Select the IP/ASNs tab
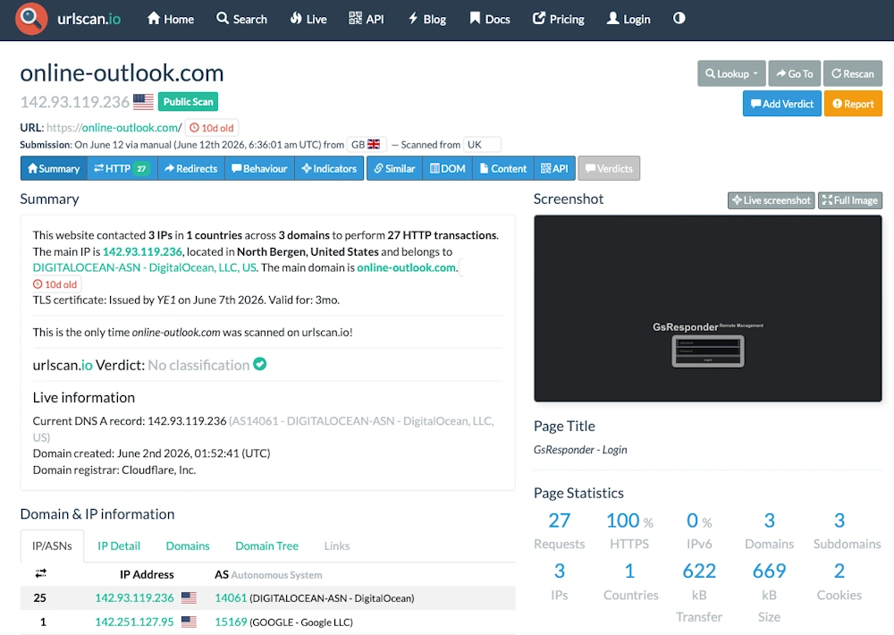 [52, 546]
